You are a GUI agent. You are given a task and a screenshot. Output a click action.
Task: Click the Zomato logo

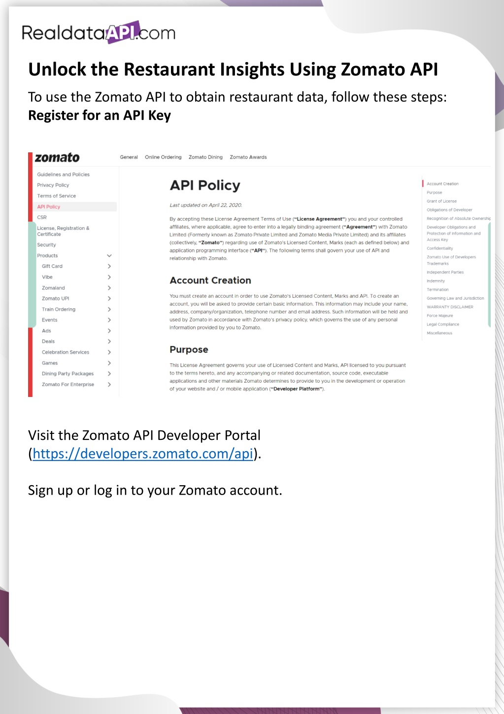click(57, 158)
